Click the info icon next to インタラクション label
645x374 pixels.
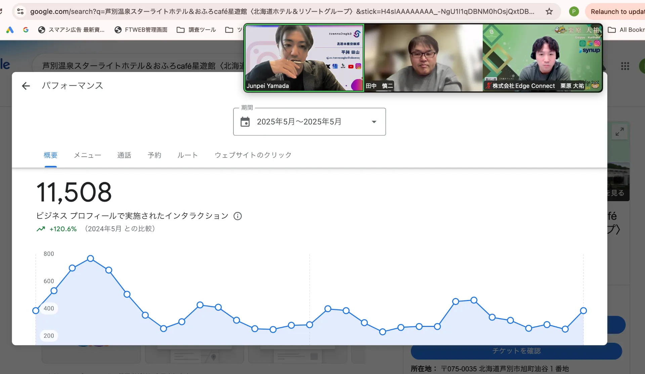[x=238, y=216]
